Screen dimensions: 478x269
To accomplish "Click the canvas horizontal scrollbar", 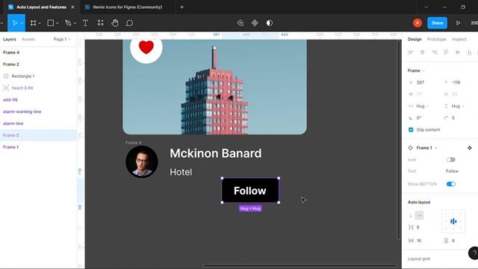I will [300, 266].
